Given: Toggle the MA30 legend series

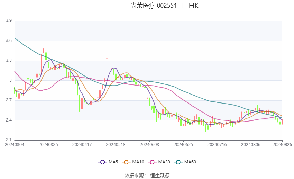Looking at the screenshot, I should click(x=159, y=162).
